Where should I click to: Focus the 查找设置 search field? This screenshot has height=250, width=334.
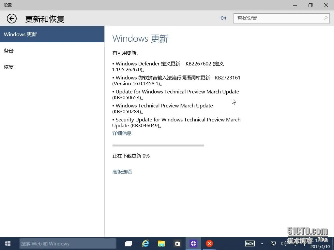(281, 18)
